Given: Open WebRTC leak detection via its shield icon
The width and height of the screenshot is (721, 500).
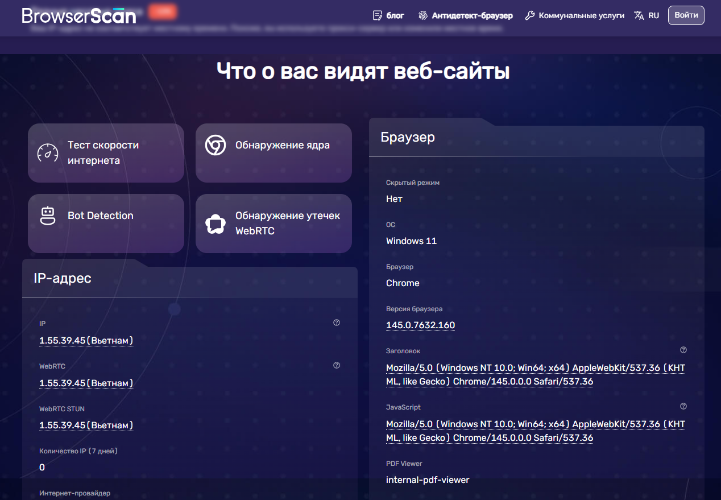Looking at the screenshot, I should click(x=215, y=223).
